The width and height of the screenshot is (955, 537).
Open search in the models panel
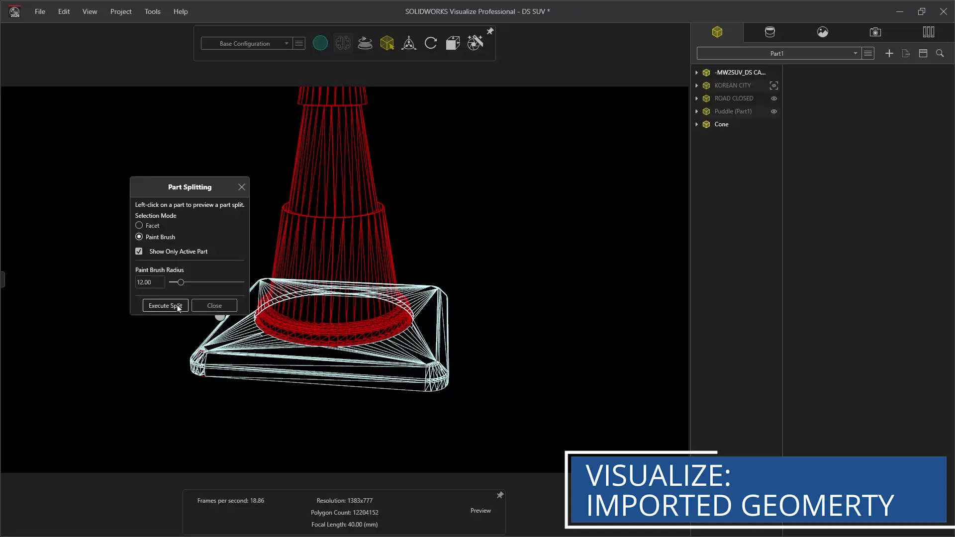click(x=940, y=53)
